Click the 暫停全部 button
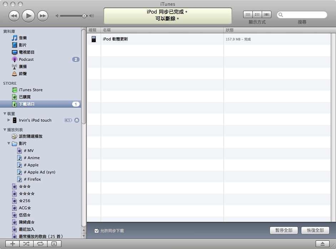Image resolution: width=336 pixels, height=249 pixels. click(284, 230)
